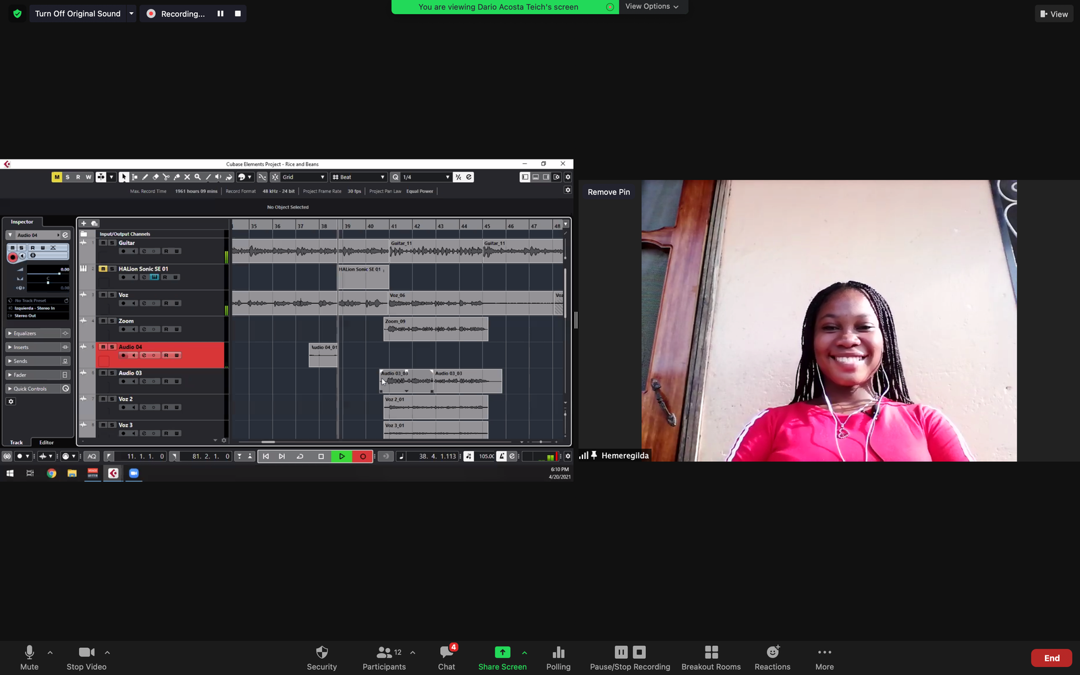Select the Scissors split tool in Cubase
This screenshot has height=675, width=1080.
(x=166, y=177)
